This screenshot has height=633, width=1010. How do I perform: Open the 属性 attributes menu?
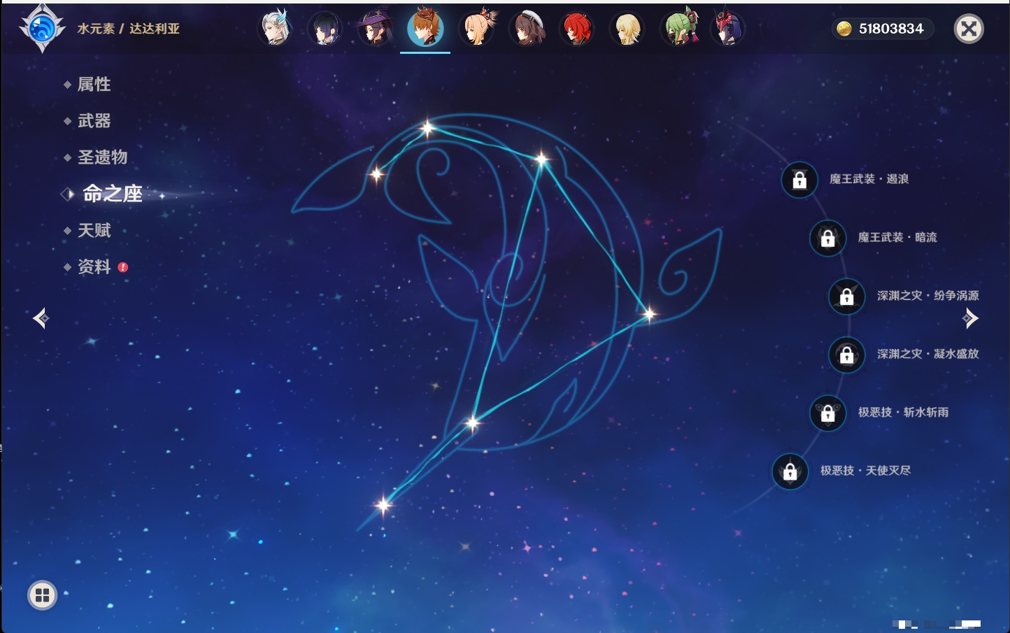click(94, 85)
